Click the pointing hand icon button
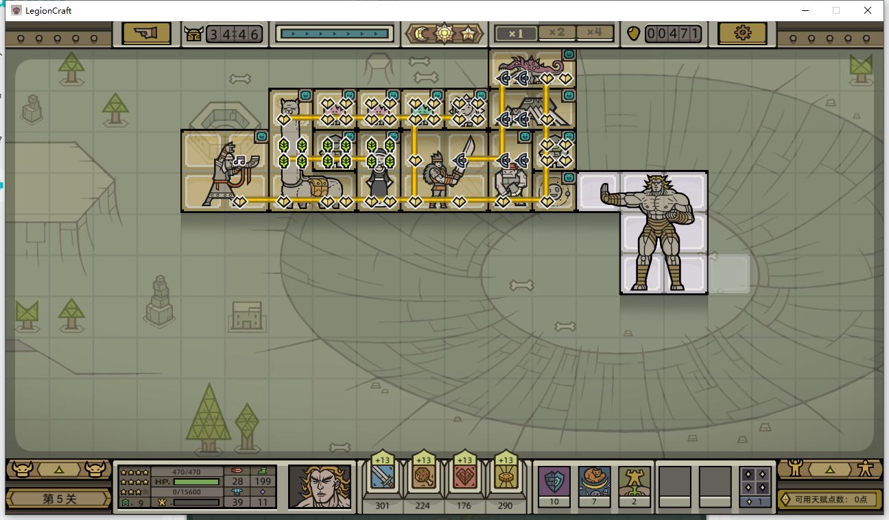Screen dimensions: 889x520 [x=147, y=33]
